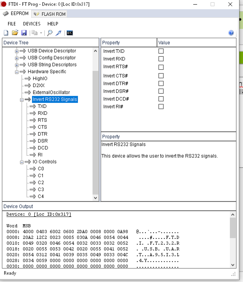The image size is (243, 282).
Task: Select USB String Descriptors tree item
Action: (52, 65)
